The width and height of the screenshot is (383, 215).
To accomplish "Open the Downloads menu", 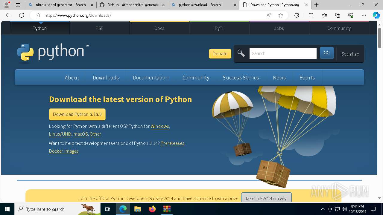I will coord(106,78).
